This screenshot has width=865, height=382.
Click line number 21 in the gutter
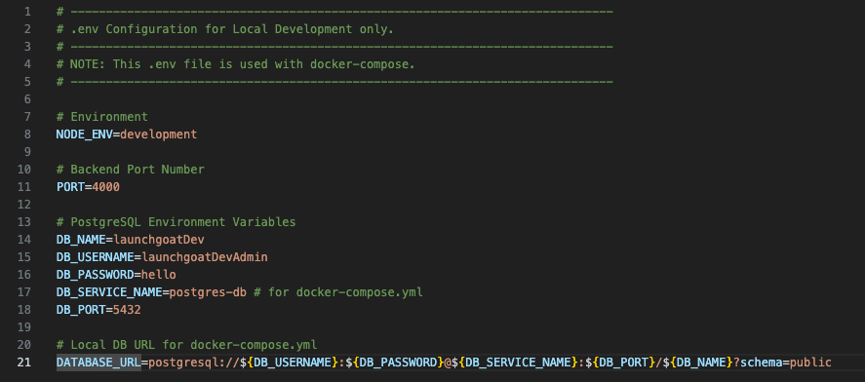(24, 363)
